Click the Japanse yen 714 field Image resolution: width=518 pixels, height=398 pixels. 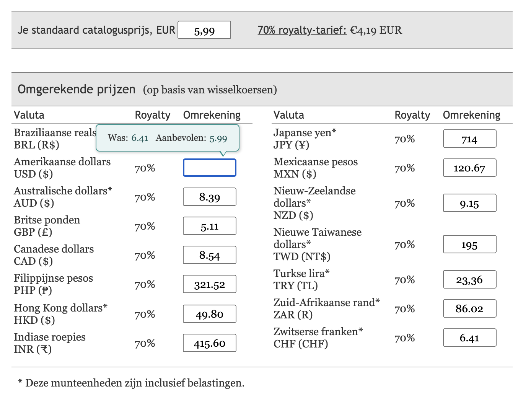click(x=469, y=139)
